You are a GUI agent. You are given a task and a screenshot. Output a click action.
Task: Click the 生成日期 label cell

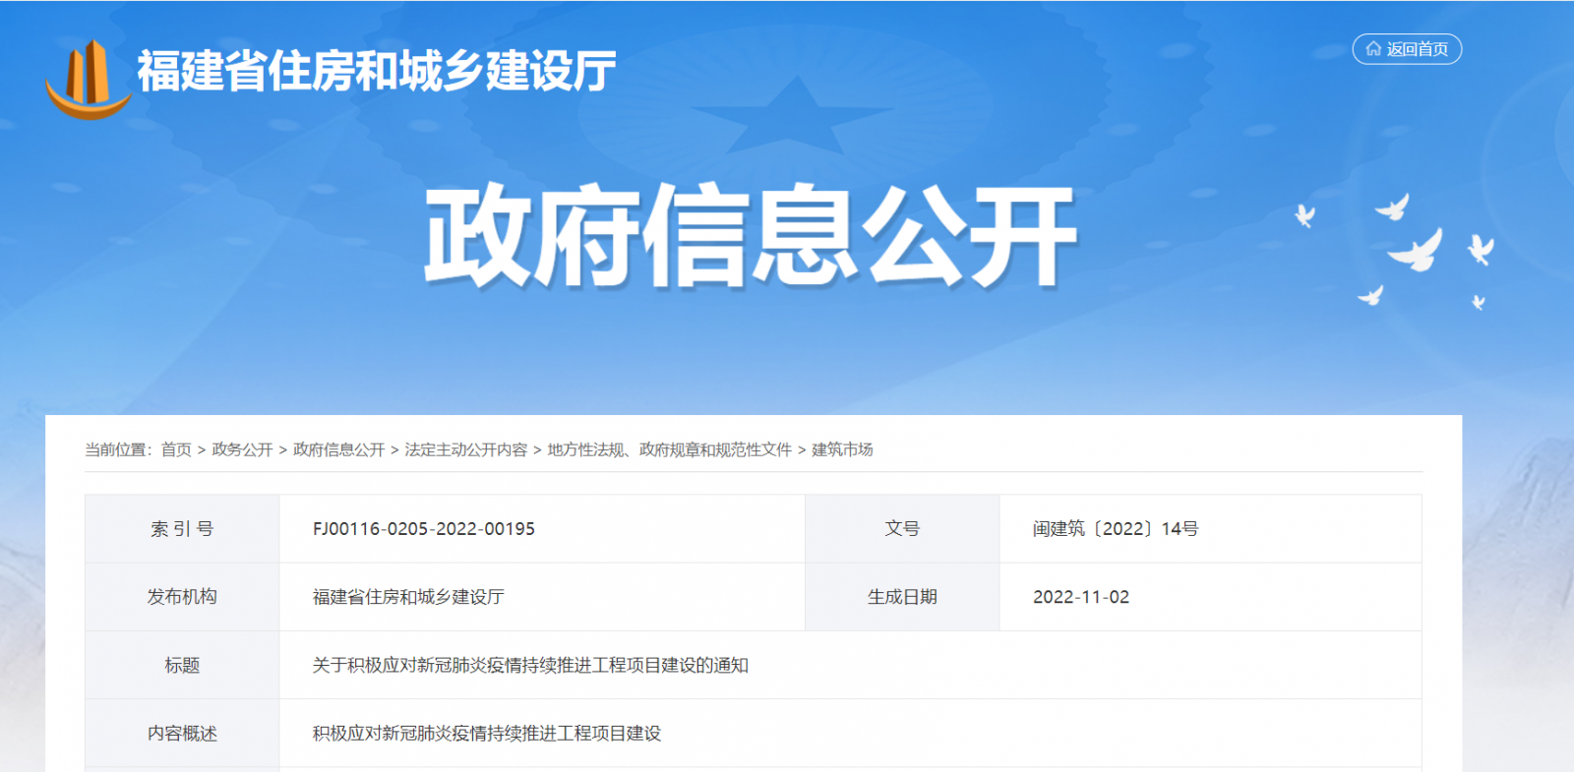pyautogui.click(x=902, y=597)
